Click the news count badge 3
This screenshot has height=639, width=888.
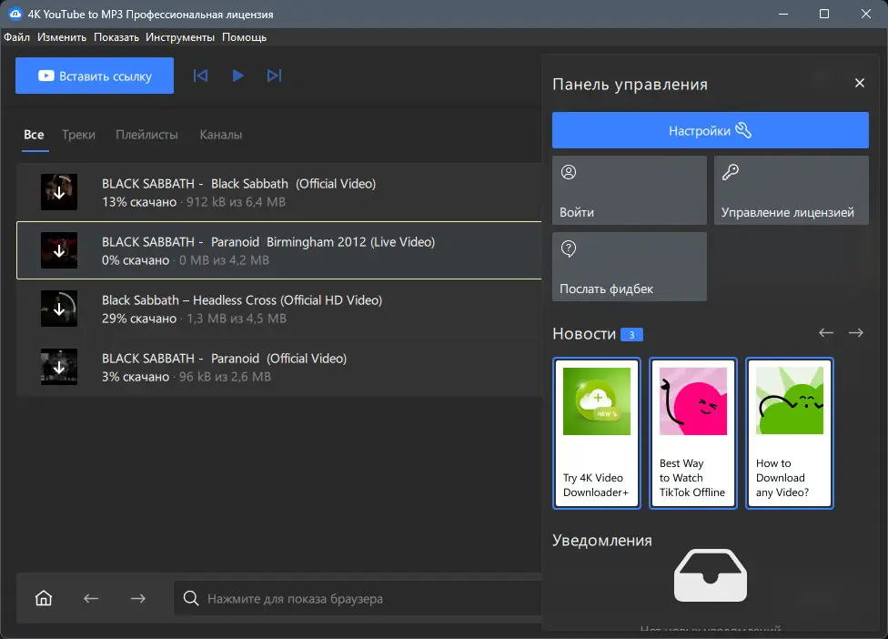point(632,335)
